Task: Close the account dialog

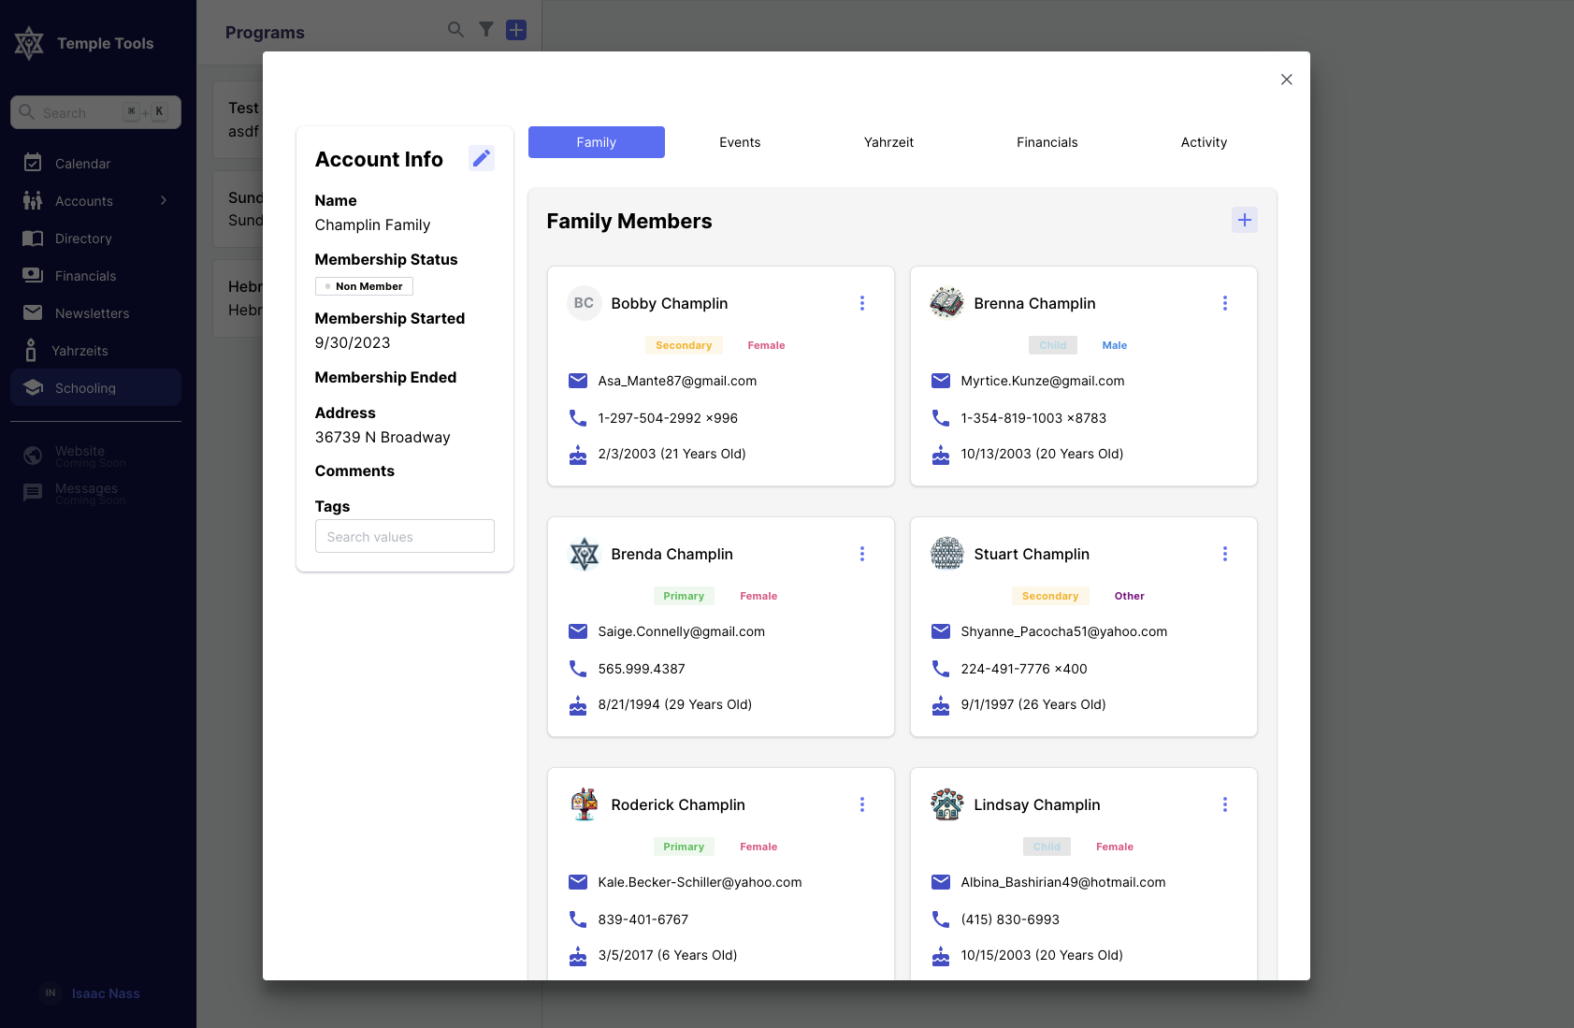Action: [x=1286, y=80]
